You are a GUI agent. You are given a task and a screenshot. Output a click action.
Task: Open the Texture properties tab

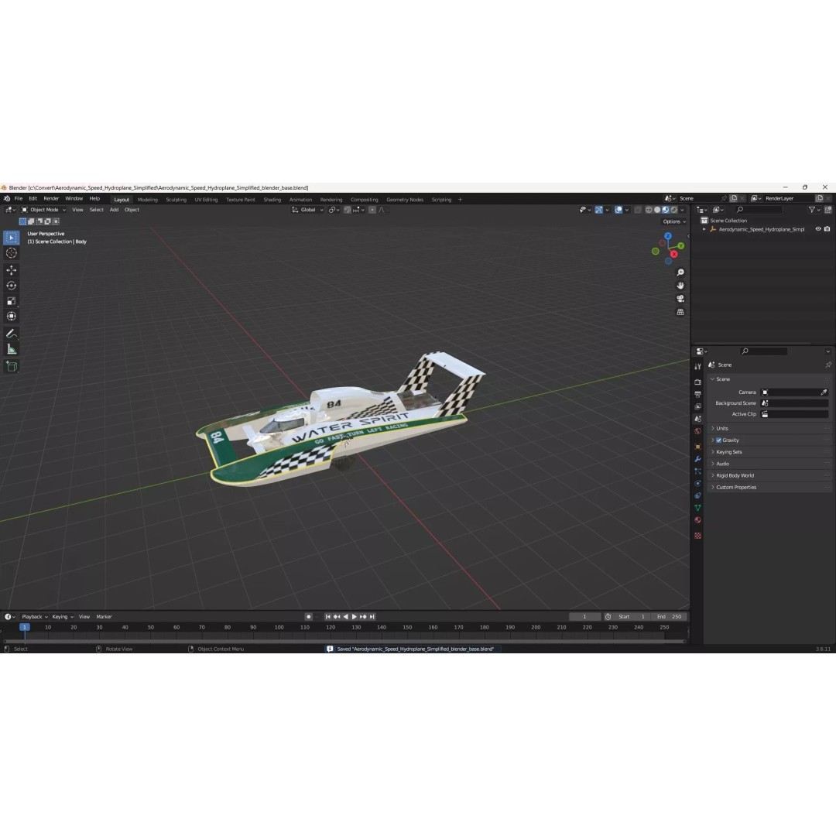pos(697,536)
